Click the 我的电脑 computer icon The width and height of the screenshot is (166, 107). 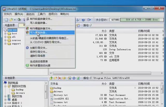(x=5, y=83)
